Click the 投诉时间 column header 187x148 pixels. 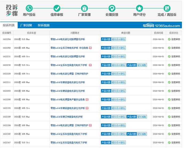(158, 33)
